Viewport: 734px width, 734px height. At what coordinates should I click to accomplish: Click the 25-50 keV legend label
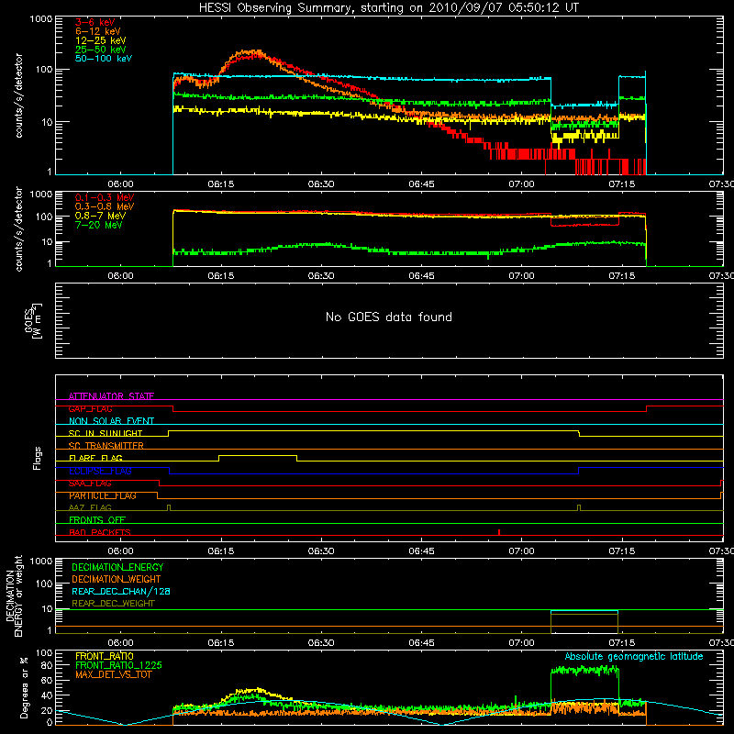tap(100, 50)
